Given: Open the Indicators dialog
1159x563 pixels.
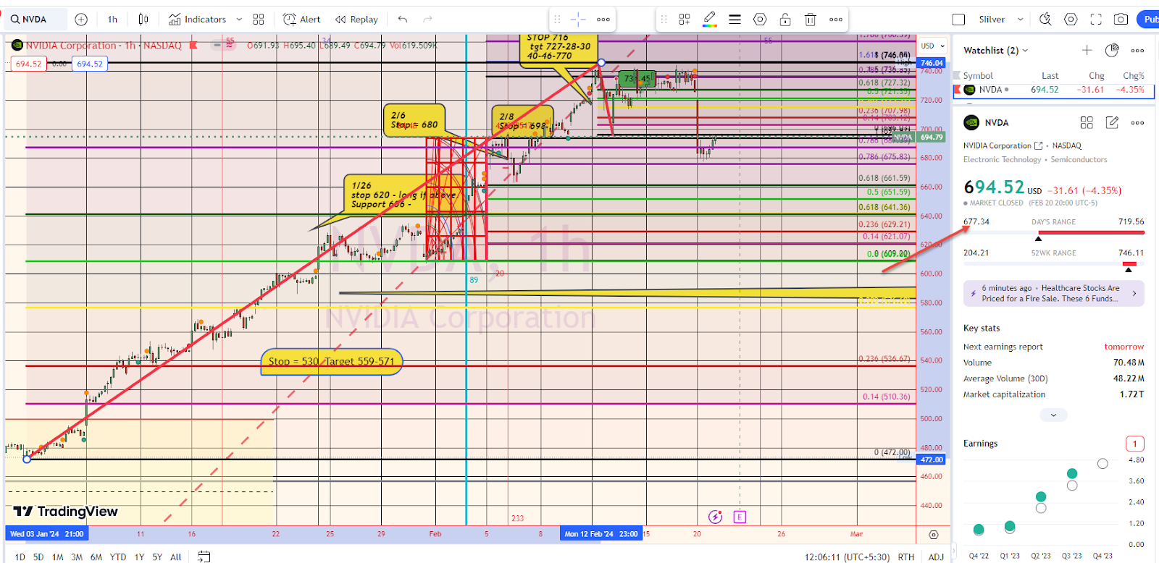Looking at the screenshot, I should coord(197,20).
